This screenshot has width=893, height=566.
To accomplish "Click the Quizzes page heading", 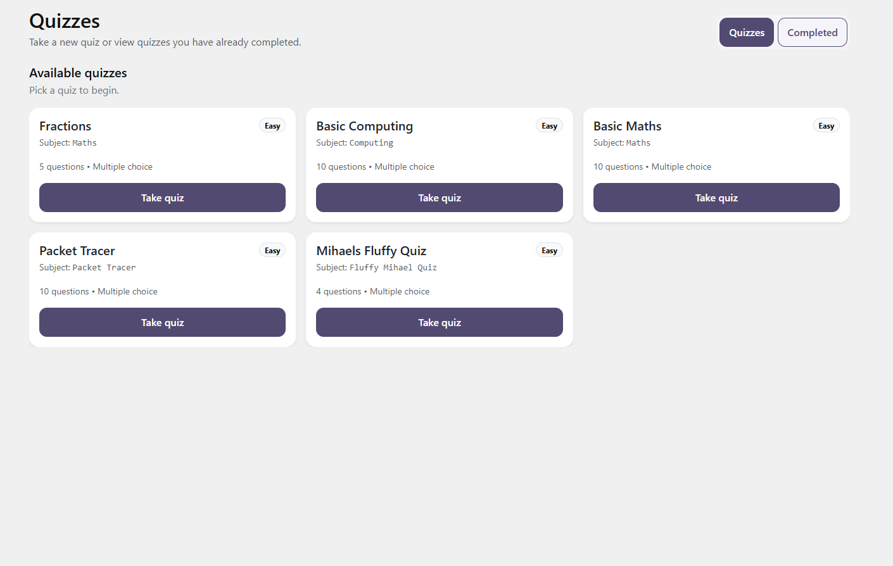I will coord(65,21).
